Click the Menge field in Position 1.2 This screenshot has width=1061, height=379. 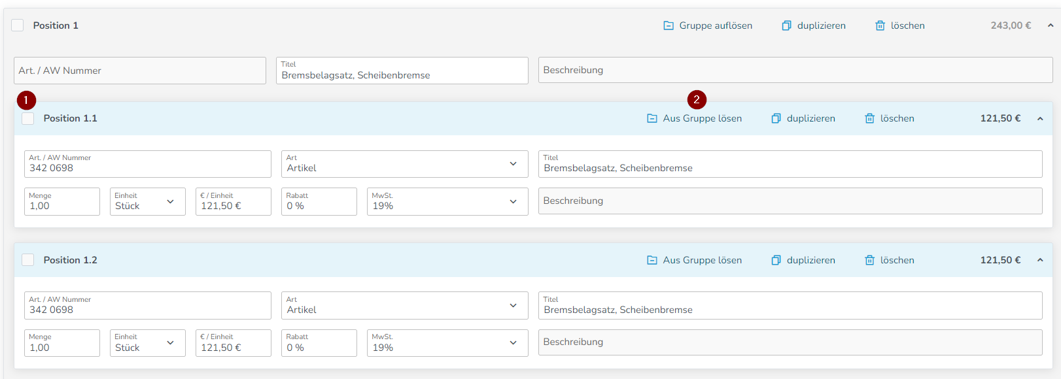pyautogui.click(x=62, y=343)
